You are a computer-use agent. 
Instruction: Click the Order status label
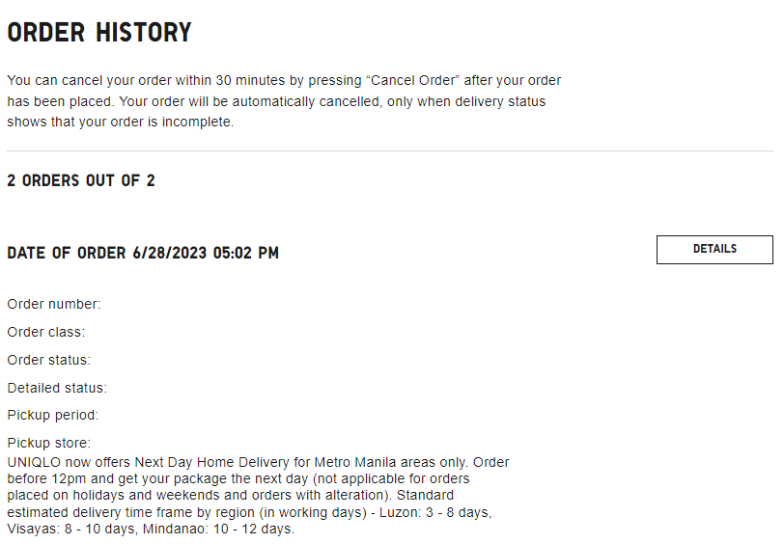click(49, 360)
